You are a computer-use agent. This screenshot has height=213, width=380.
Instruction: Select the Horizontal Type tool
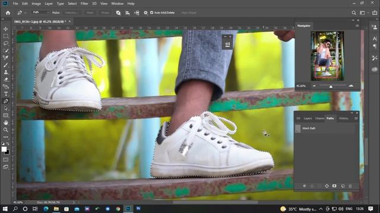click(6, 94)
